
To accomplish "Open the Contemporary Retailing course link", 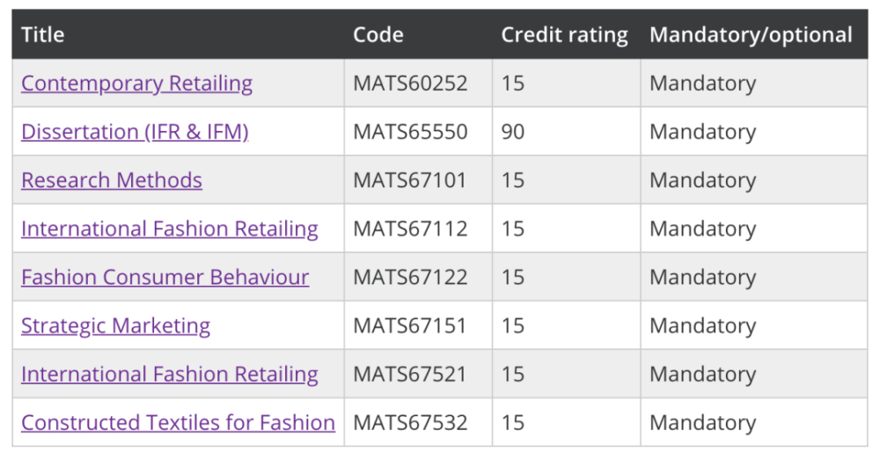I will [137, 83].
